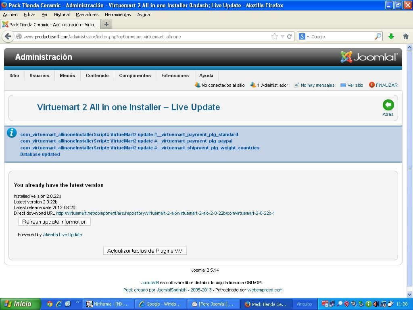Image resolution: width=413 pixels, height=310 pixels.
Task: Click the Joomla! 2.5.14 version text
Action: [x=205, y=270]
